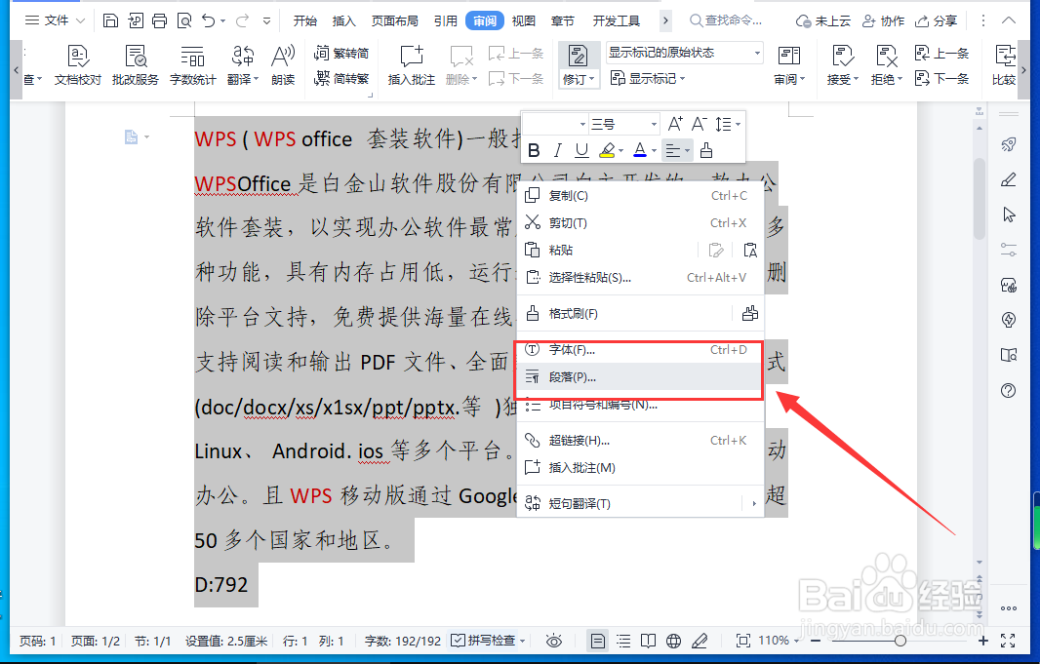Choose 插入批注(M) from context menu
The height and width of the screenshot is (664, 1040).
[640, 467]
